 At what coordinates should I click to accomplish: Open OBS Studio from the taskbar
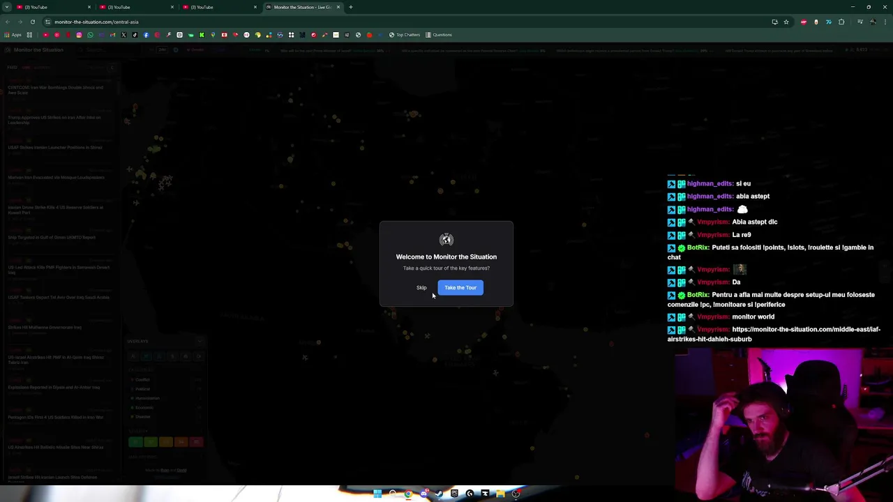pyautogui.click(x=516, y=494)
